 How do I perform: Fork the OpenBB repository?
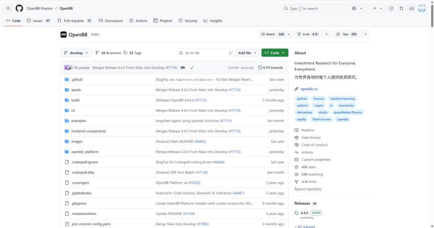307,34
